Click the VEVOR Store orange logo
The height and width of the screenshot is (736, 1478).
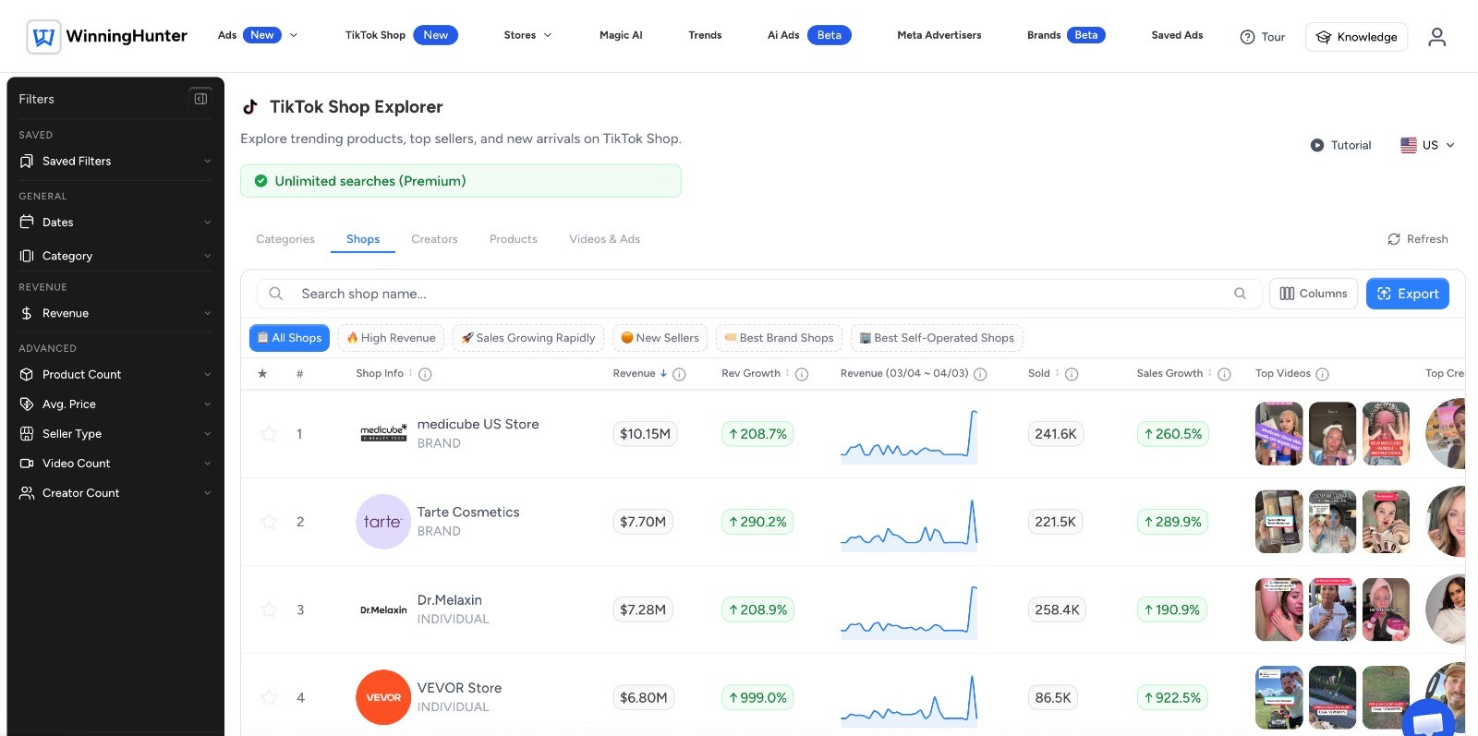(x=383, y=697)
